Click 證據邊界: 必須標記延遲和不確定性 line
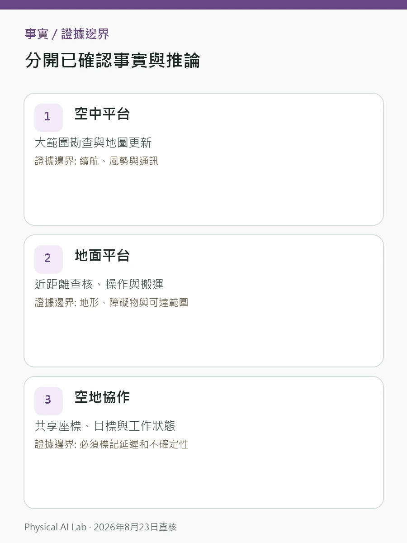407x543 pixels. point(112,444)
